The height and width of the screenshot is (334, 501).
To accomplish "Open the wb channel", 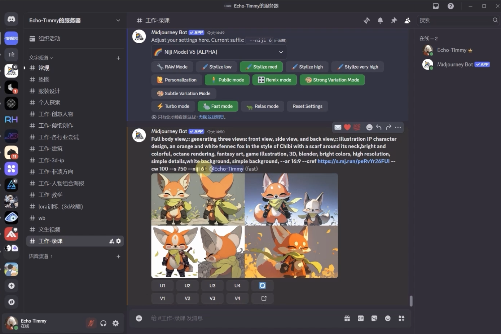I will pyautogui.click(x=75, y=218).
